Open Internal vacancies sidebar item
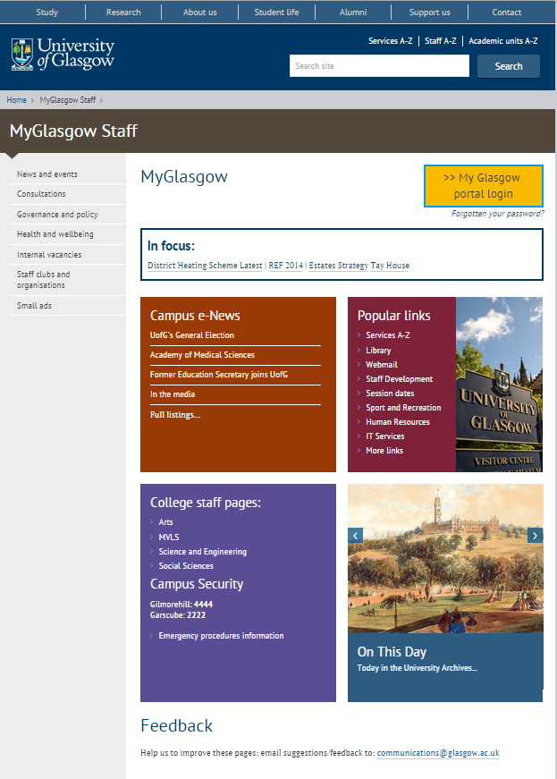The width and height of the screenshot is (557, 779). click(49, 254)
